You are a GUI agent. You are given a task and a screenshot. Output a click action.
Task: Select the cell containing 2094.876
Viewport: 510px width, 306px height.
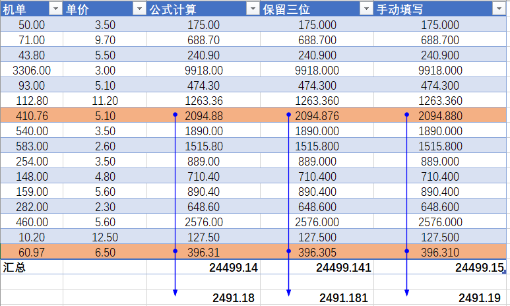pos(317,116)
